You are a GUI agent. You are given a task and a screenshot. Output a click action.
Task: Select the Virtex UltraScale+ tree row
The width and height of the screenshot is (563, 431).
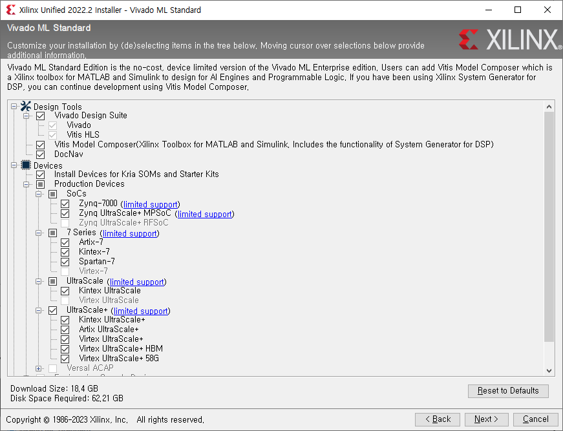point(111,339)
